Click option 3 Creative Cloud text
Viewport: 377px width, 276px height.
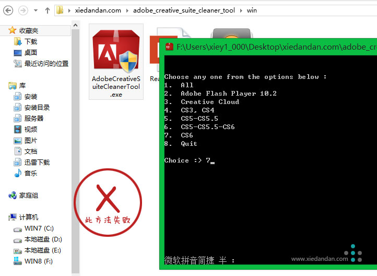[210, 102]
